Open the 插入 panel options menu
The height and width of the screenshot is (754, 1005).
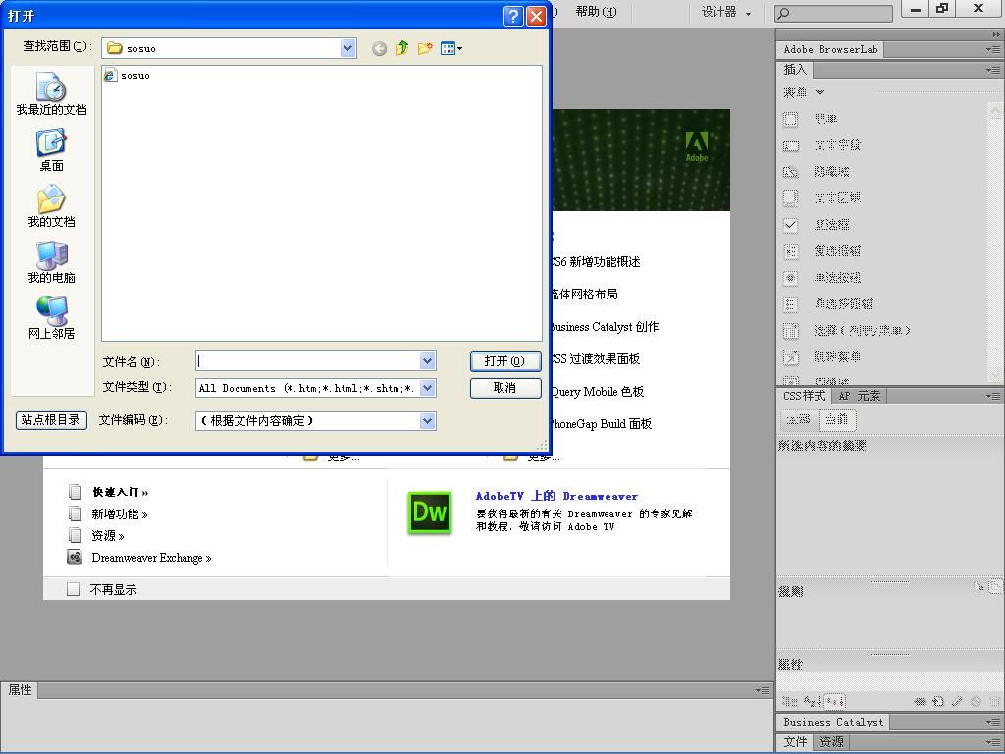993,70
